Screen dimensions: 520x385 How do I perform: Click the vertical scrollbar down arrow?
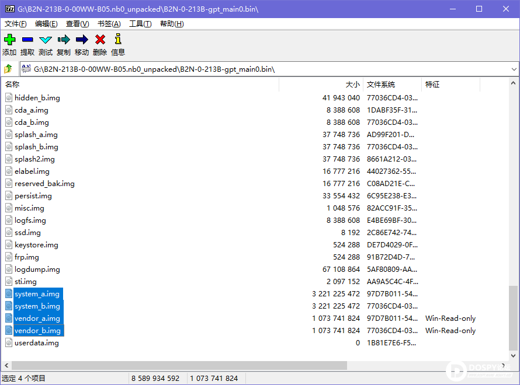(x=513, y=355)
